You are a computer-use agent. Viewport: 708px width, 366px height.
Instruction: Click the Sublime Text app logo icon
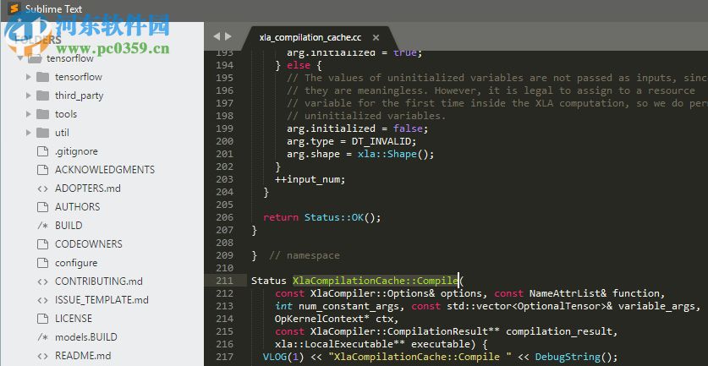click(14, 8)
